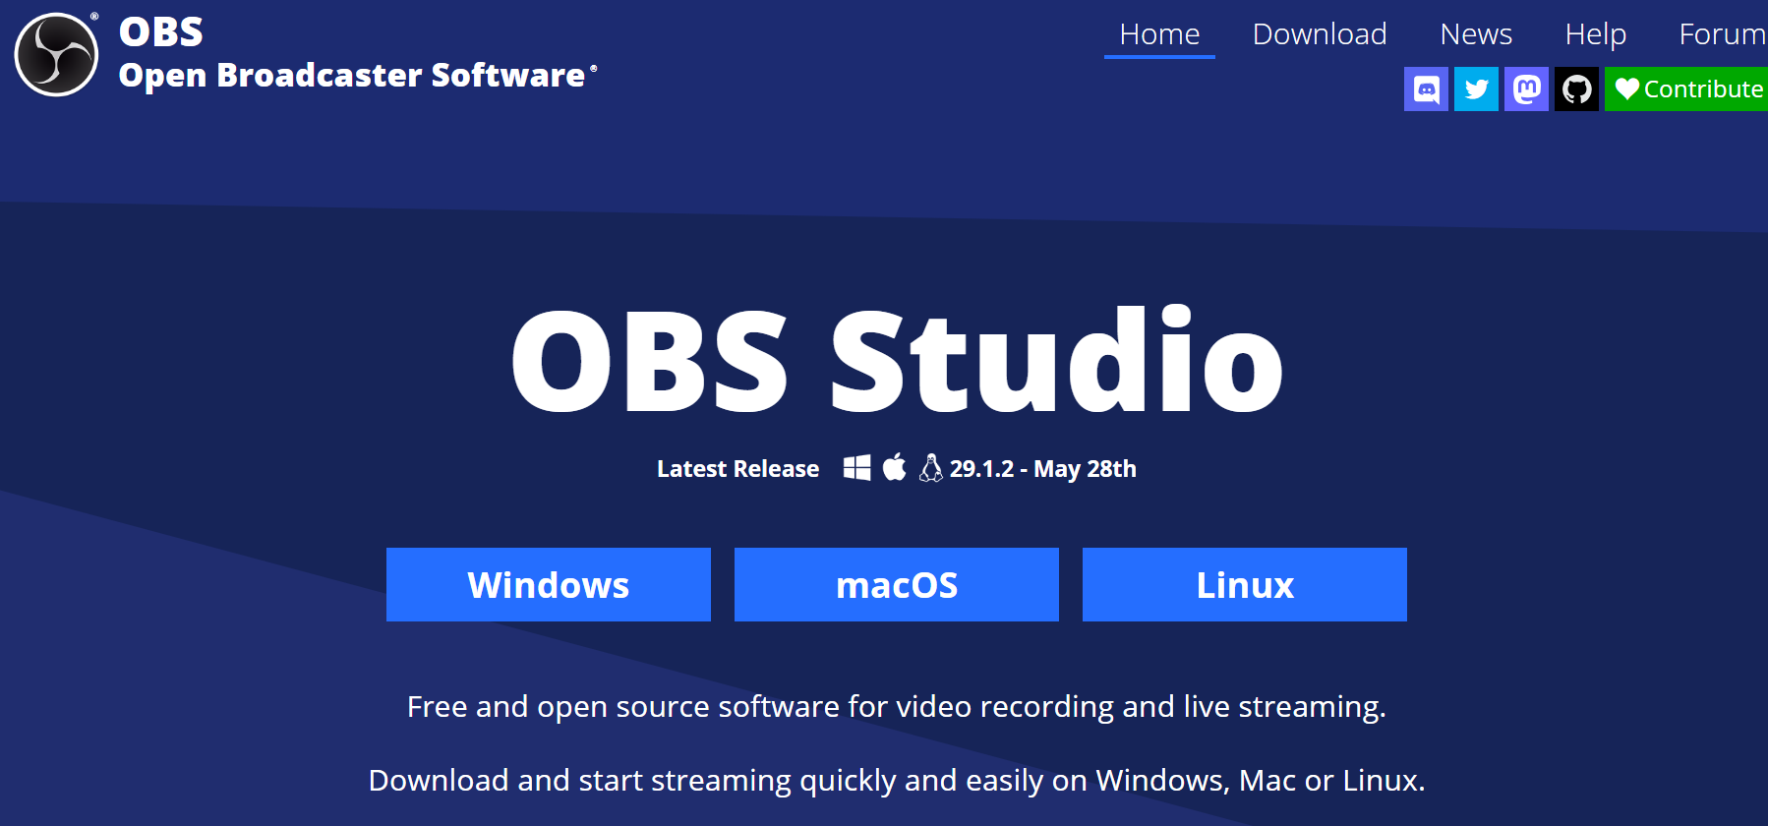Image resolution: width=1768 pixels, height=826 pixels.
Task: Download OBS for macOS
Action: pos(897,584)
